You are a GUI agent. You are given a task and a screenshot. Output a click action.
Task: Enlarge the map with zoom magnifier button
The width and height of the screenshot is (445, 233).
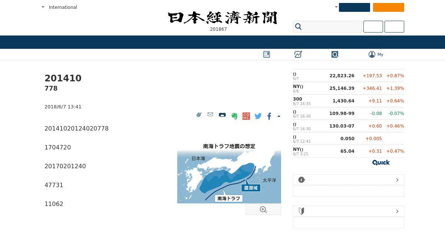coord(263,210)
